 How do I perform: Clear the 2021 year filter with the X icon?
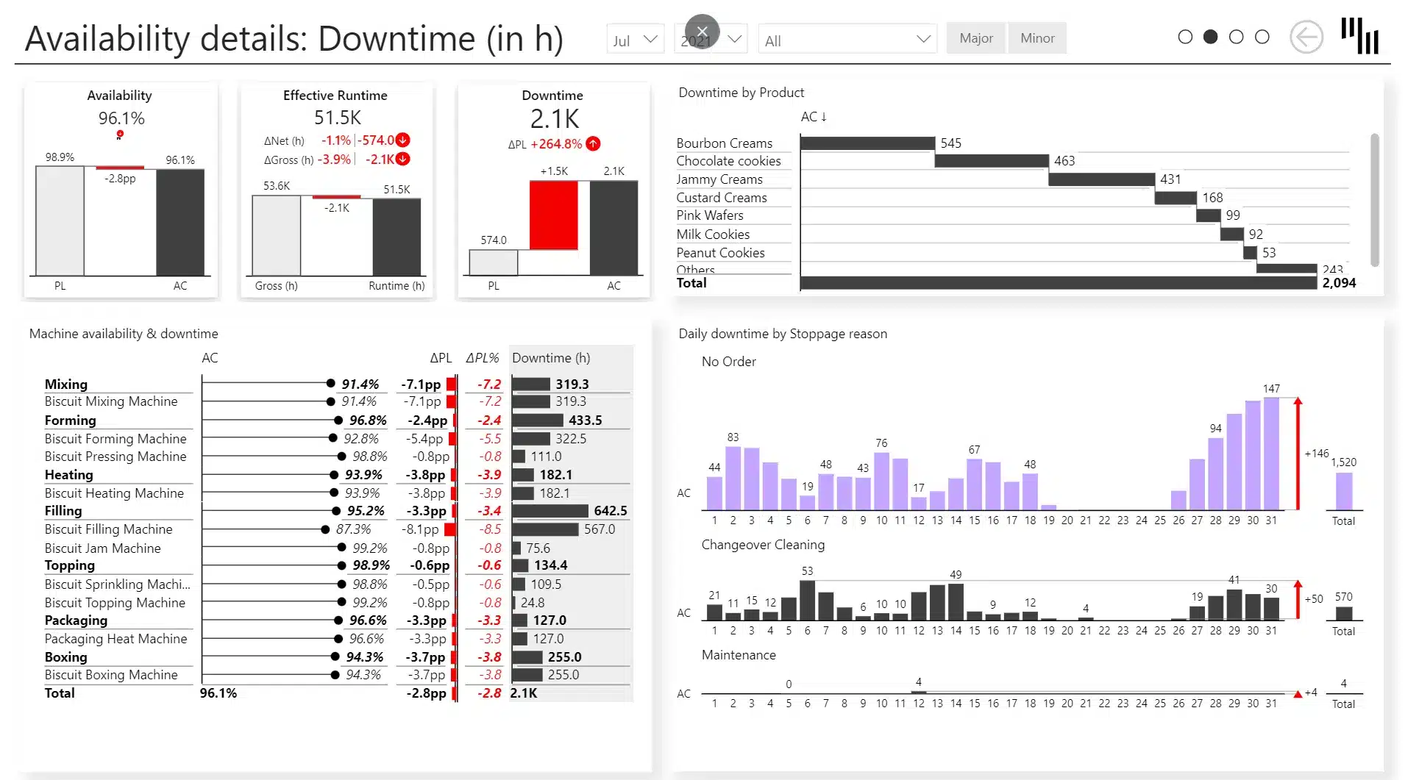[x=702, y=32]
